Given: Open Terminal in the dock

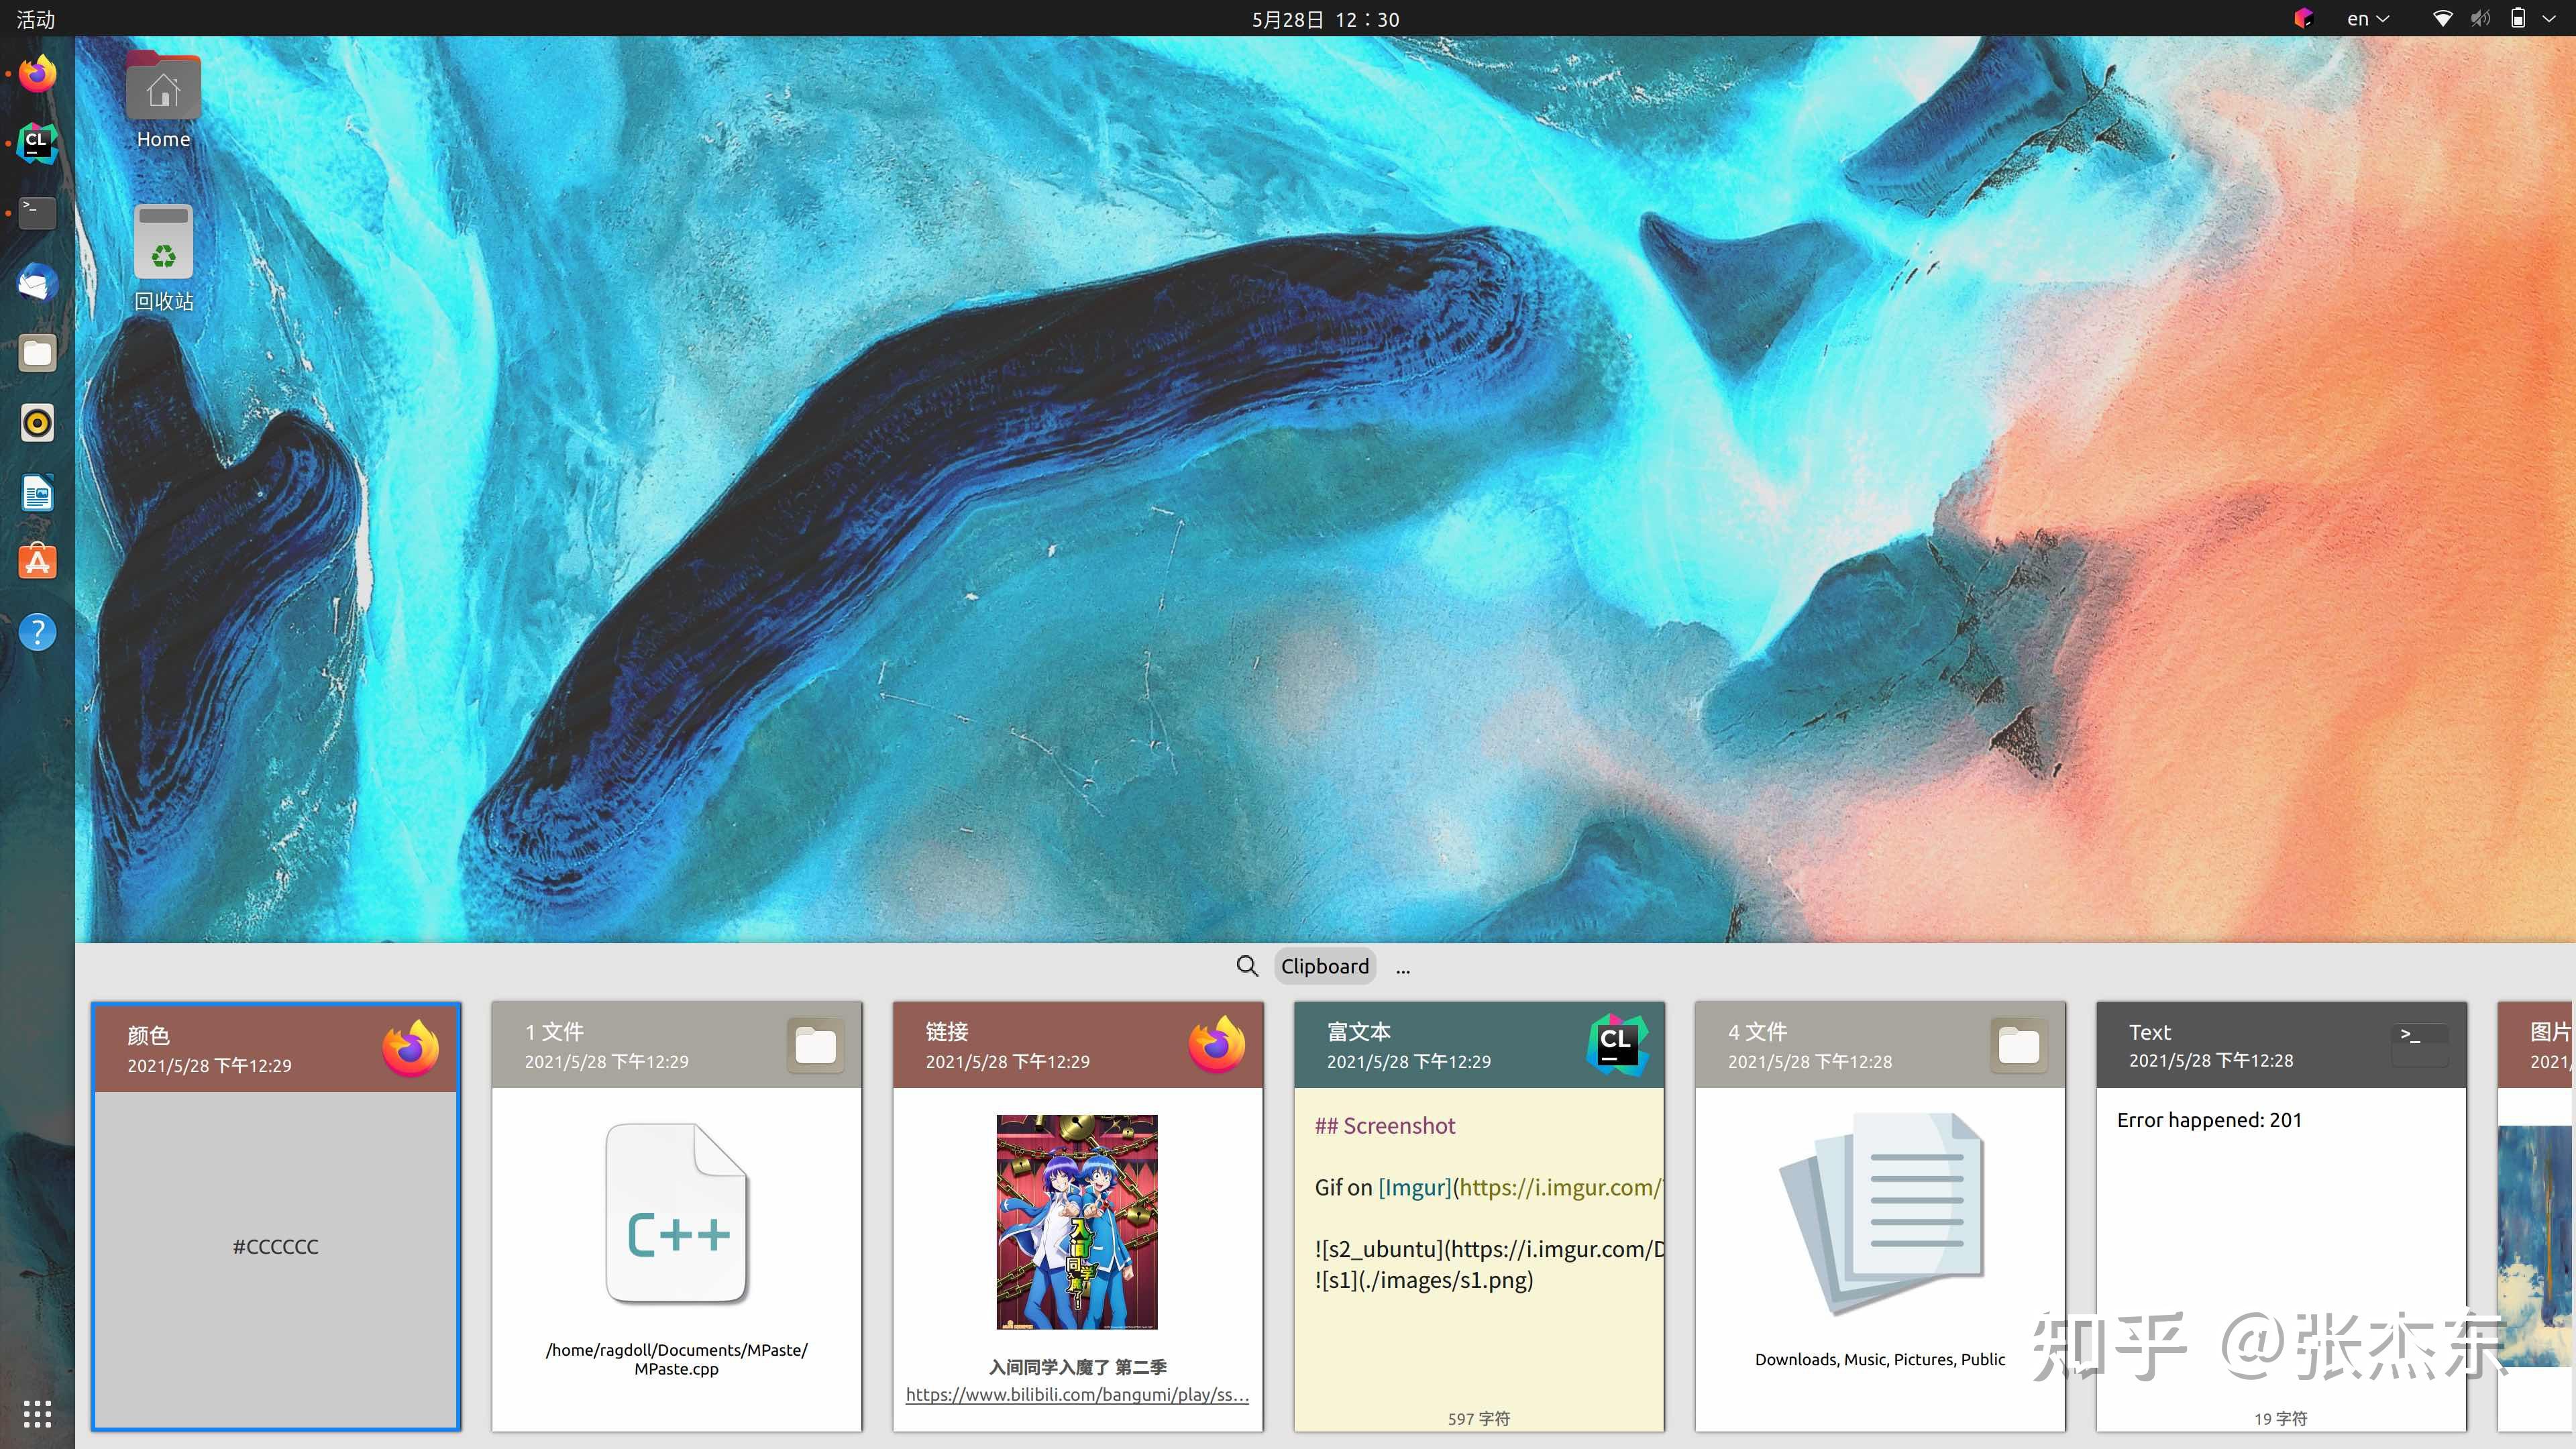Looking at the screenshot, I should pyautogui.click(x=38, y=212).
